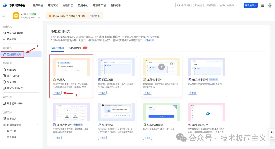Screen dimensions: 275x149
Task: Open 测试企业和人员 in sidebar
Action: [15, 88]
